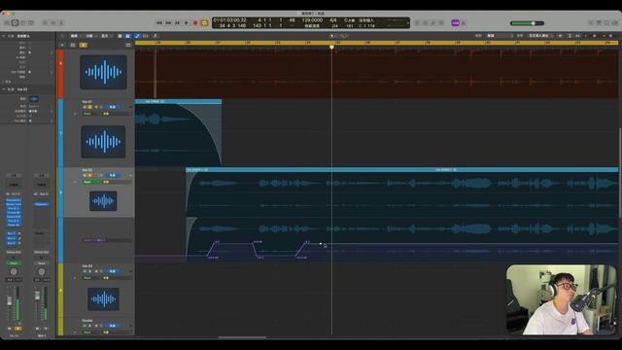Click the Vox 03 track icon
The width and height of the screenshot is (622, 350).
click(x=103, y=298)
